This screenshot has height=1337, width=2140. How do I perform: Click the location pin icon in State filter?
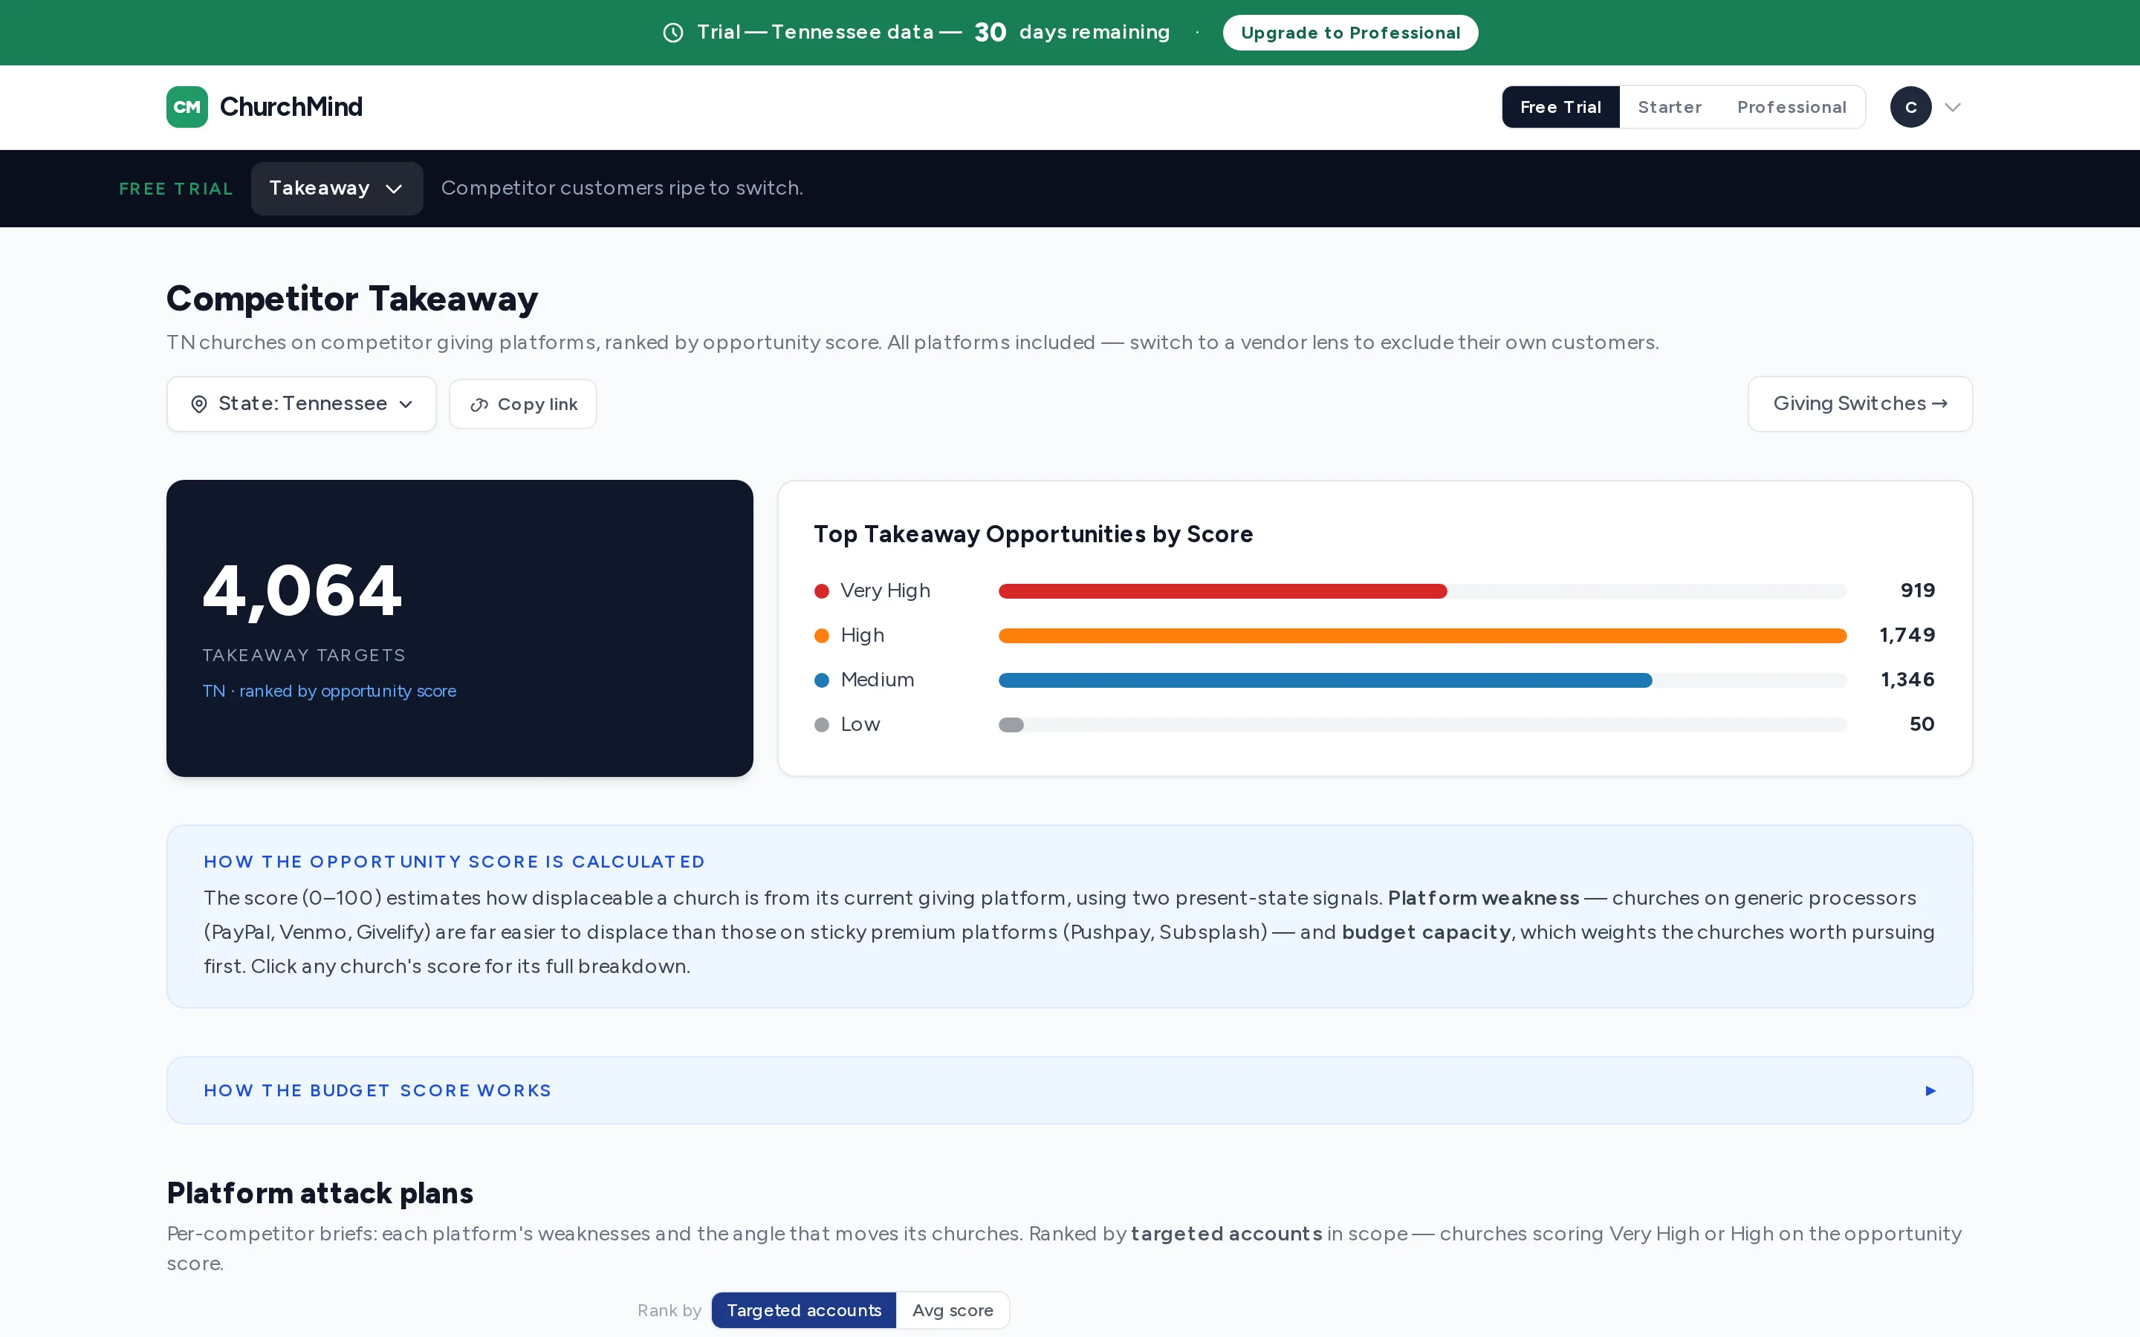point(199,404)
